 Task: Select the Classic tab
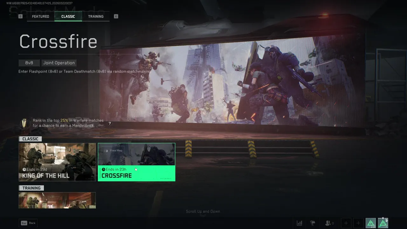tap(68, 16)
